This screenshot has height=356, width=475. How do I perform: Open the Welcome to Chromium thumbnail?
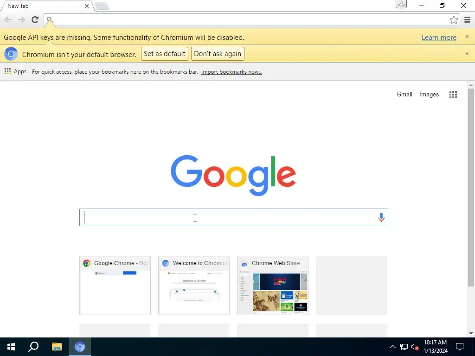194,286
